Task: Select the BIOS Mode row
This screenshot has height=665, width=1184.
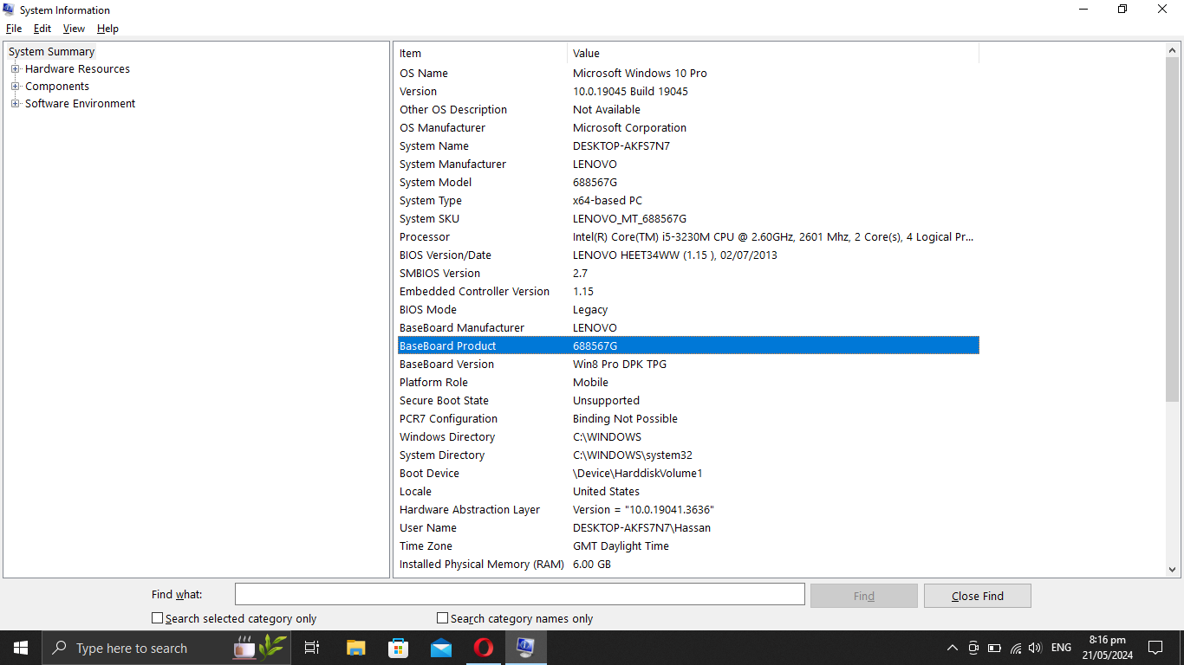Action: [x=687, y=310]
